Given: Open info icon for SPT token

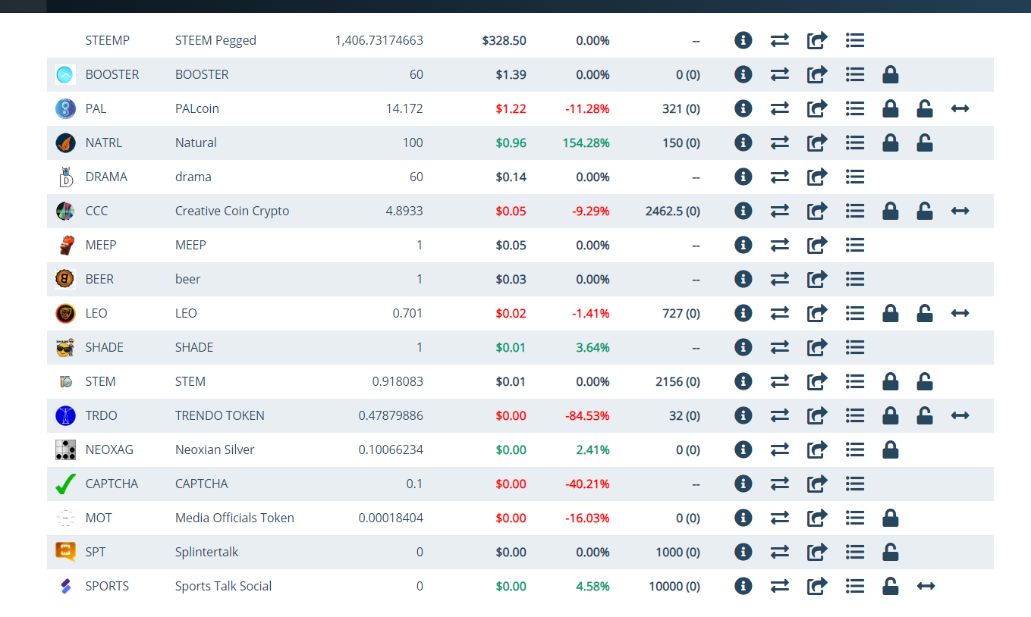Looking at the screenshot, I should [743, 552].
